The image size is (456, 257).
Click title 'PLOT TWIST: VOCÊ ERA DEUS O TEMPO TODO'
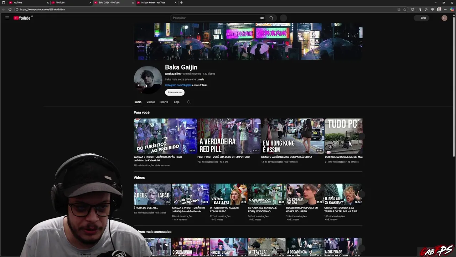pos(223,157)
